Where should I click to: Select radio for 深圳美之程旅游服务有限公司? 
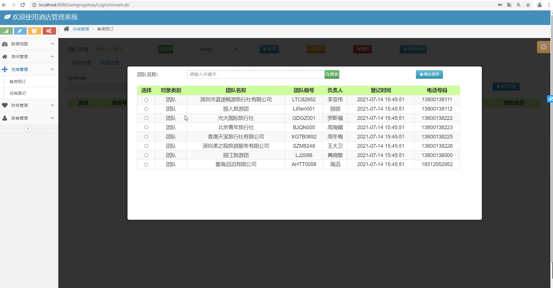pyautogui.click(x=146, y=146)
